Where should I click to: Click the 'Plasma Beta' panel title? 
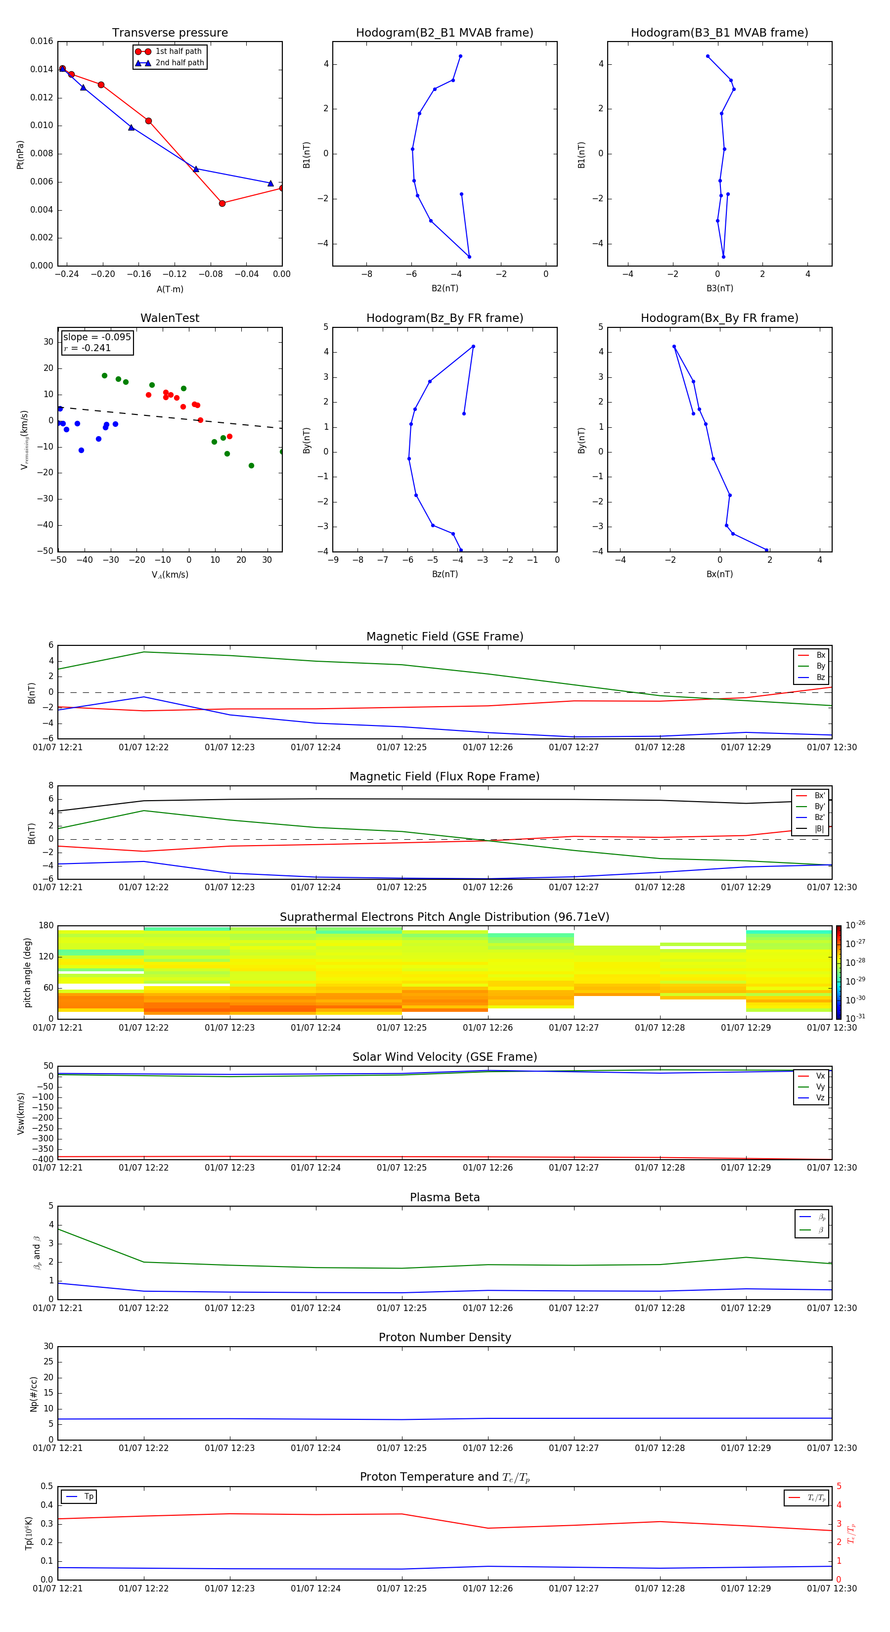click(445, 1197)
